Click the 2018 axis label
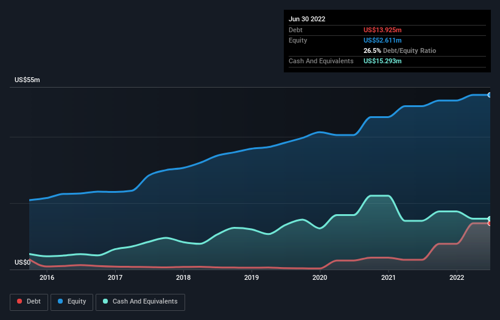500x320 pixels. pyautogui.click(x=183, y=277)
